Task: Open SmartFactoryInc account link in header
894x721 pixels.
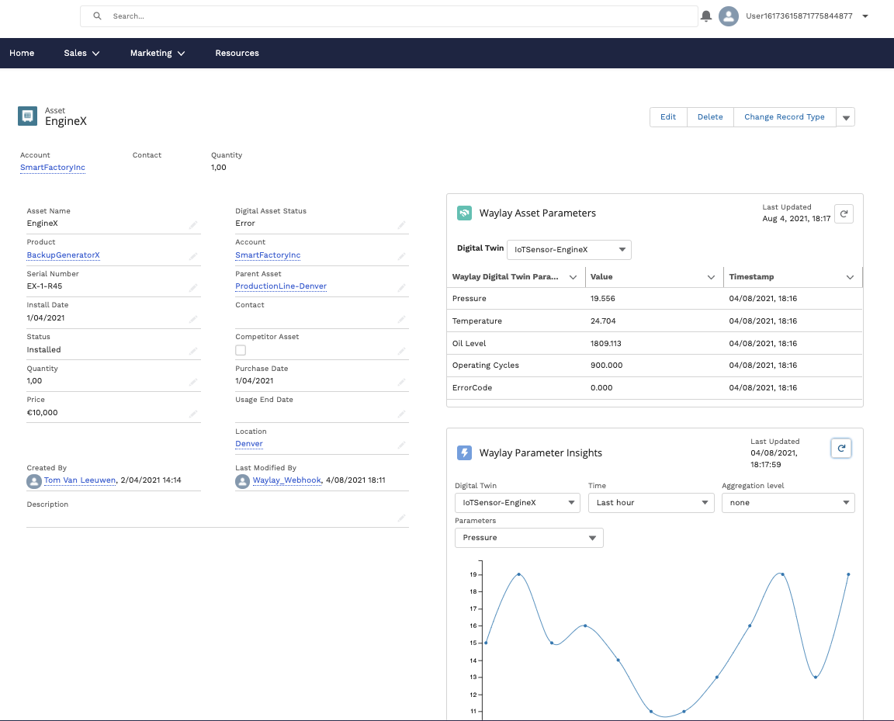Action: coord(53,168)
